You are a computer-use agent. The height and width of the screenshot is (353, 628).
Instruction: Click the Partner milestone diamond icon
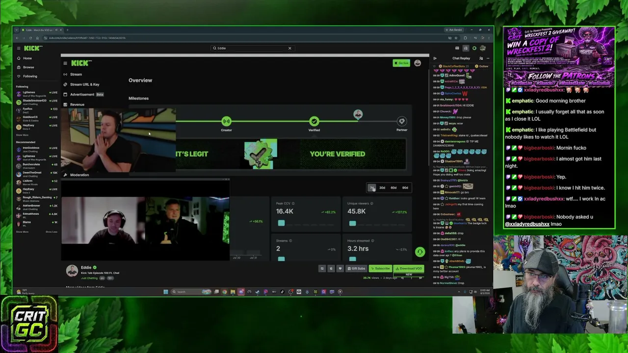[x=402, y=121]
